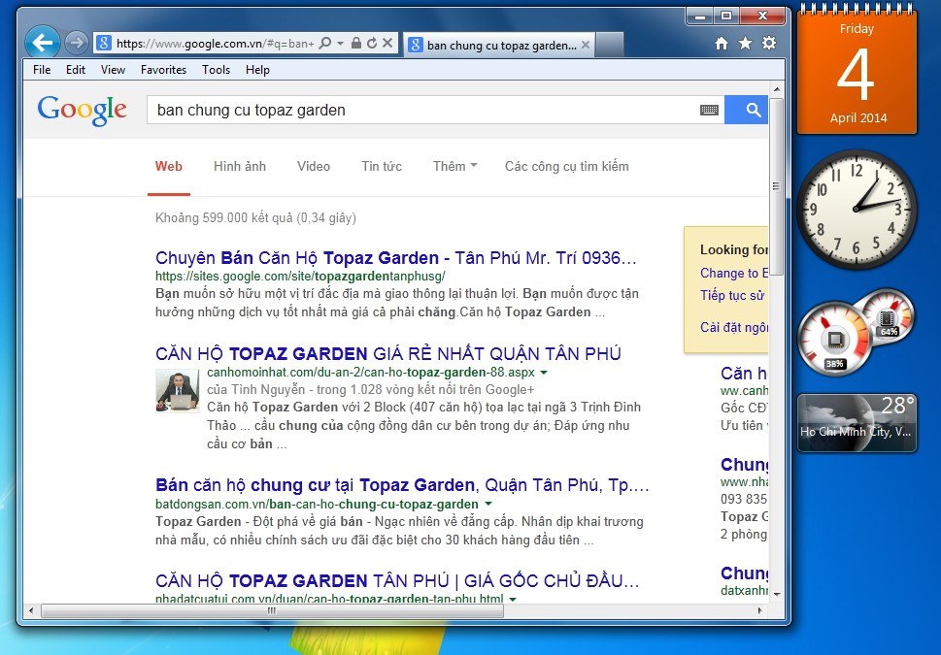Click the vertical scrollbar up arrow
Image resolution: width=941 pixels, height=655 pixels.
point(776,90)
